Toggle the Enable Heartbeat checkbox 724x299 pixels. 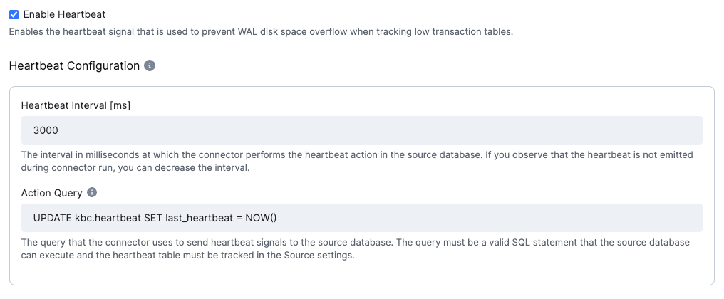[x=14, y=15]
